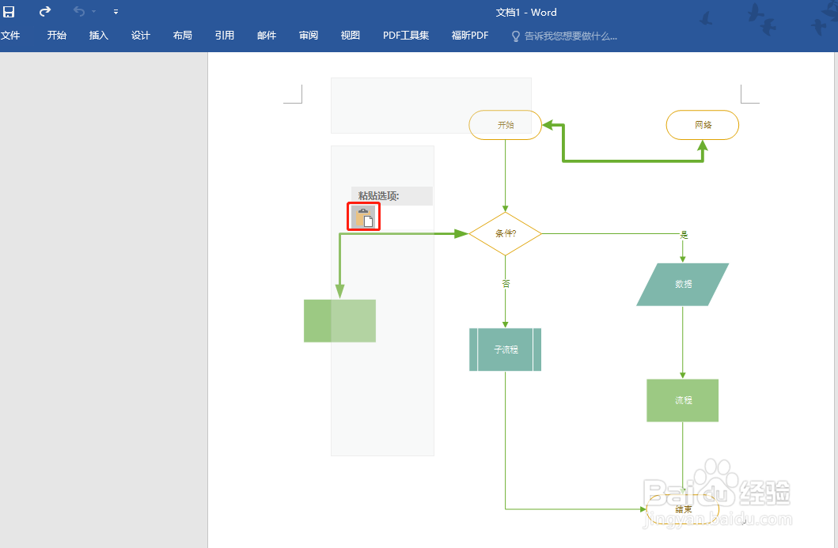Switch to the 视图 ribbon tab
This screenshot has height=548, width=838.
(350, 36)
